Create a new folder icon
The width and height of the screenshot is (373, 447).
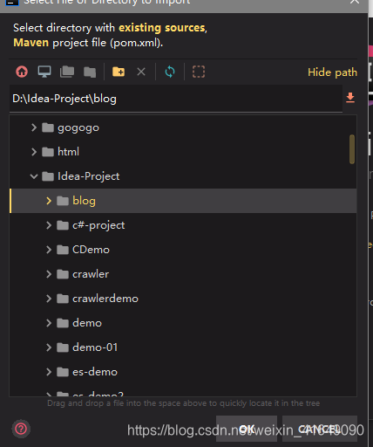coord(119,72)
